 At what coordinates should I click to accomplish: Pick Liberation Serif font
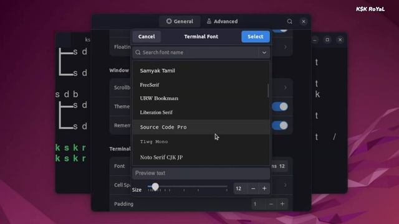click(x=201, y=112)
